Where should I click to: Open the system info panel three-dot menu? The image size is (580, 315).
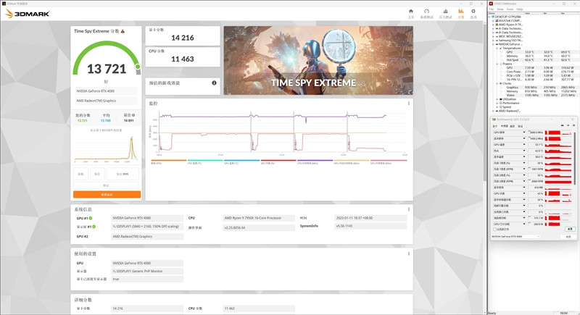click(409, 209)
